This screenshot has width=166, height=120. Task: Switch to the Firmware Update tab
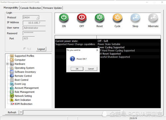coord(52,8)
